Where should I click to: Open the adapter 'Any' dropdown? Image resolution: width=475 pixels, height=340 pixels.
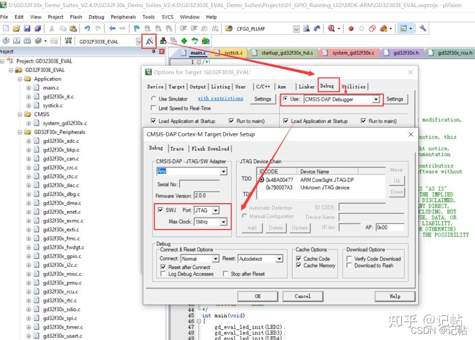tap(223, 171)
